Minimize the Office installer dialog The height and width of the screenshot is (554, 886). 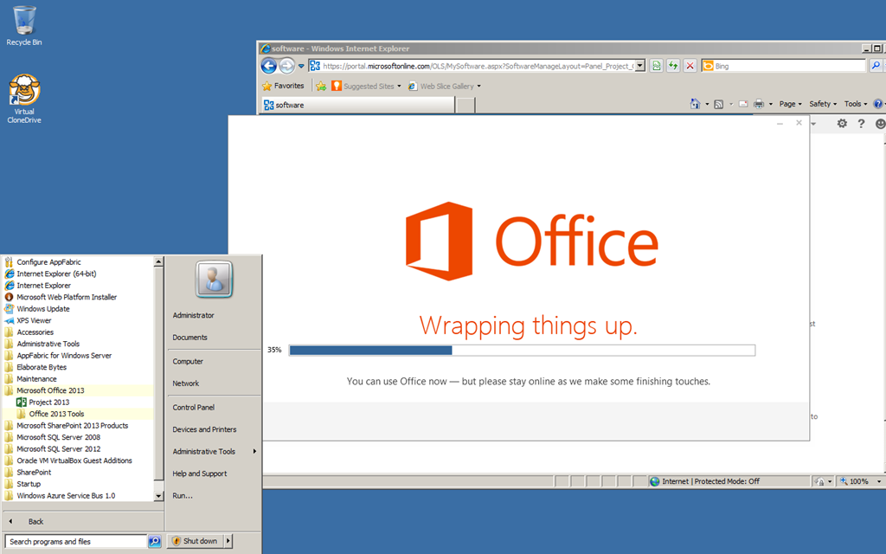pos(780,123)
